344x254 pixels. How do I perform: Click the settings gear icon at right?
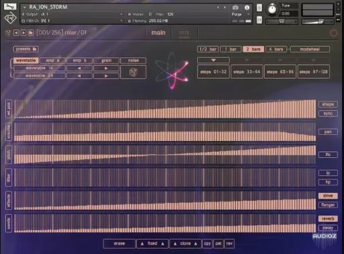tap(333, 34)
